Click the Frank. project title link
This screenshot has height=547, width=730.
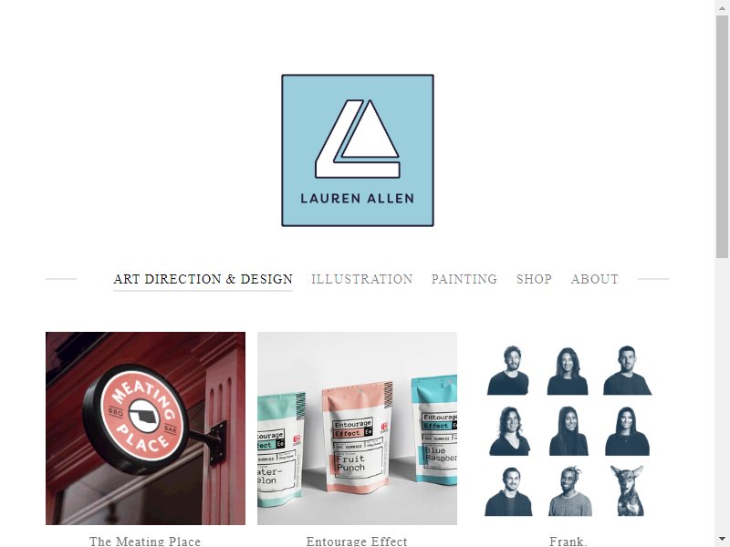568,542
